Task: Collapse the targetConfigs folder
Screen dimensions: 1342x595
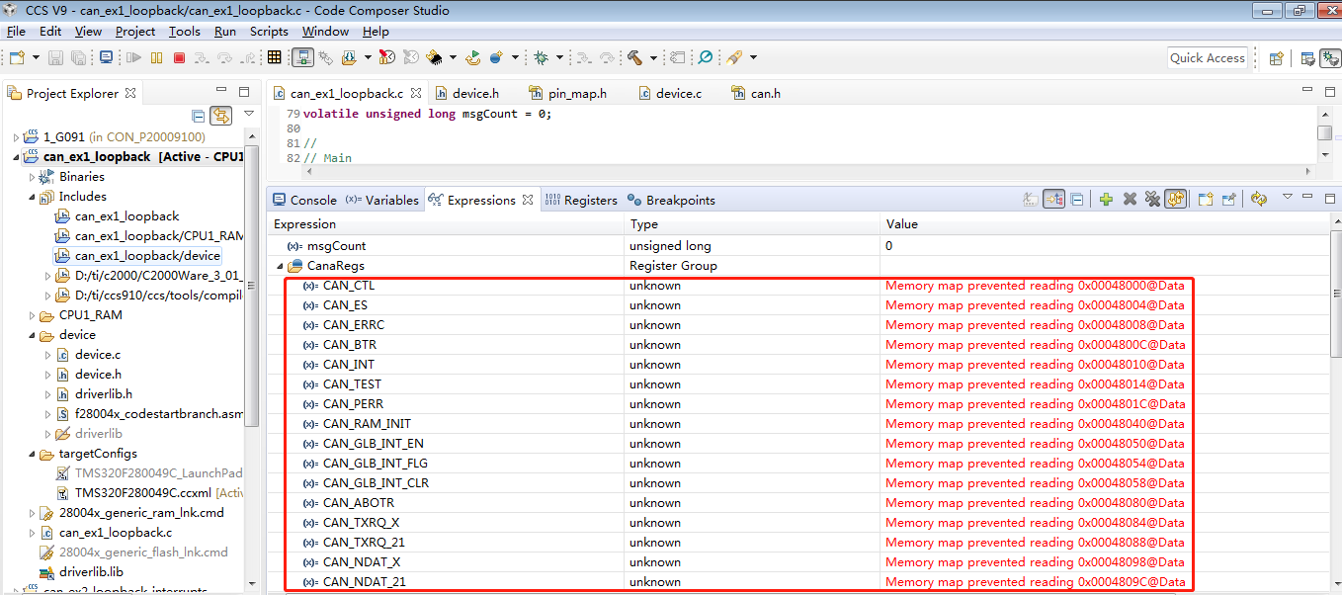Action: point(31,454)
